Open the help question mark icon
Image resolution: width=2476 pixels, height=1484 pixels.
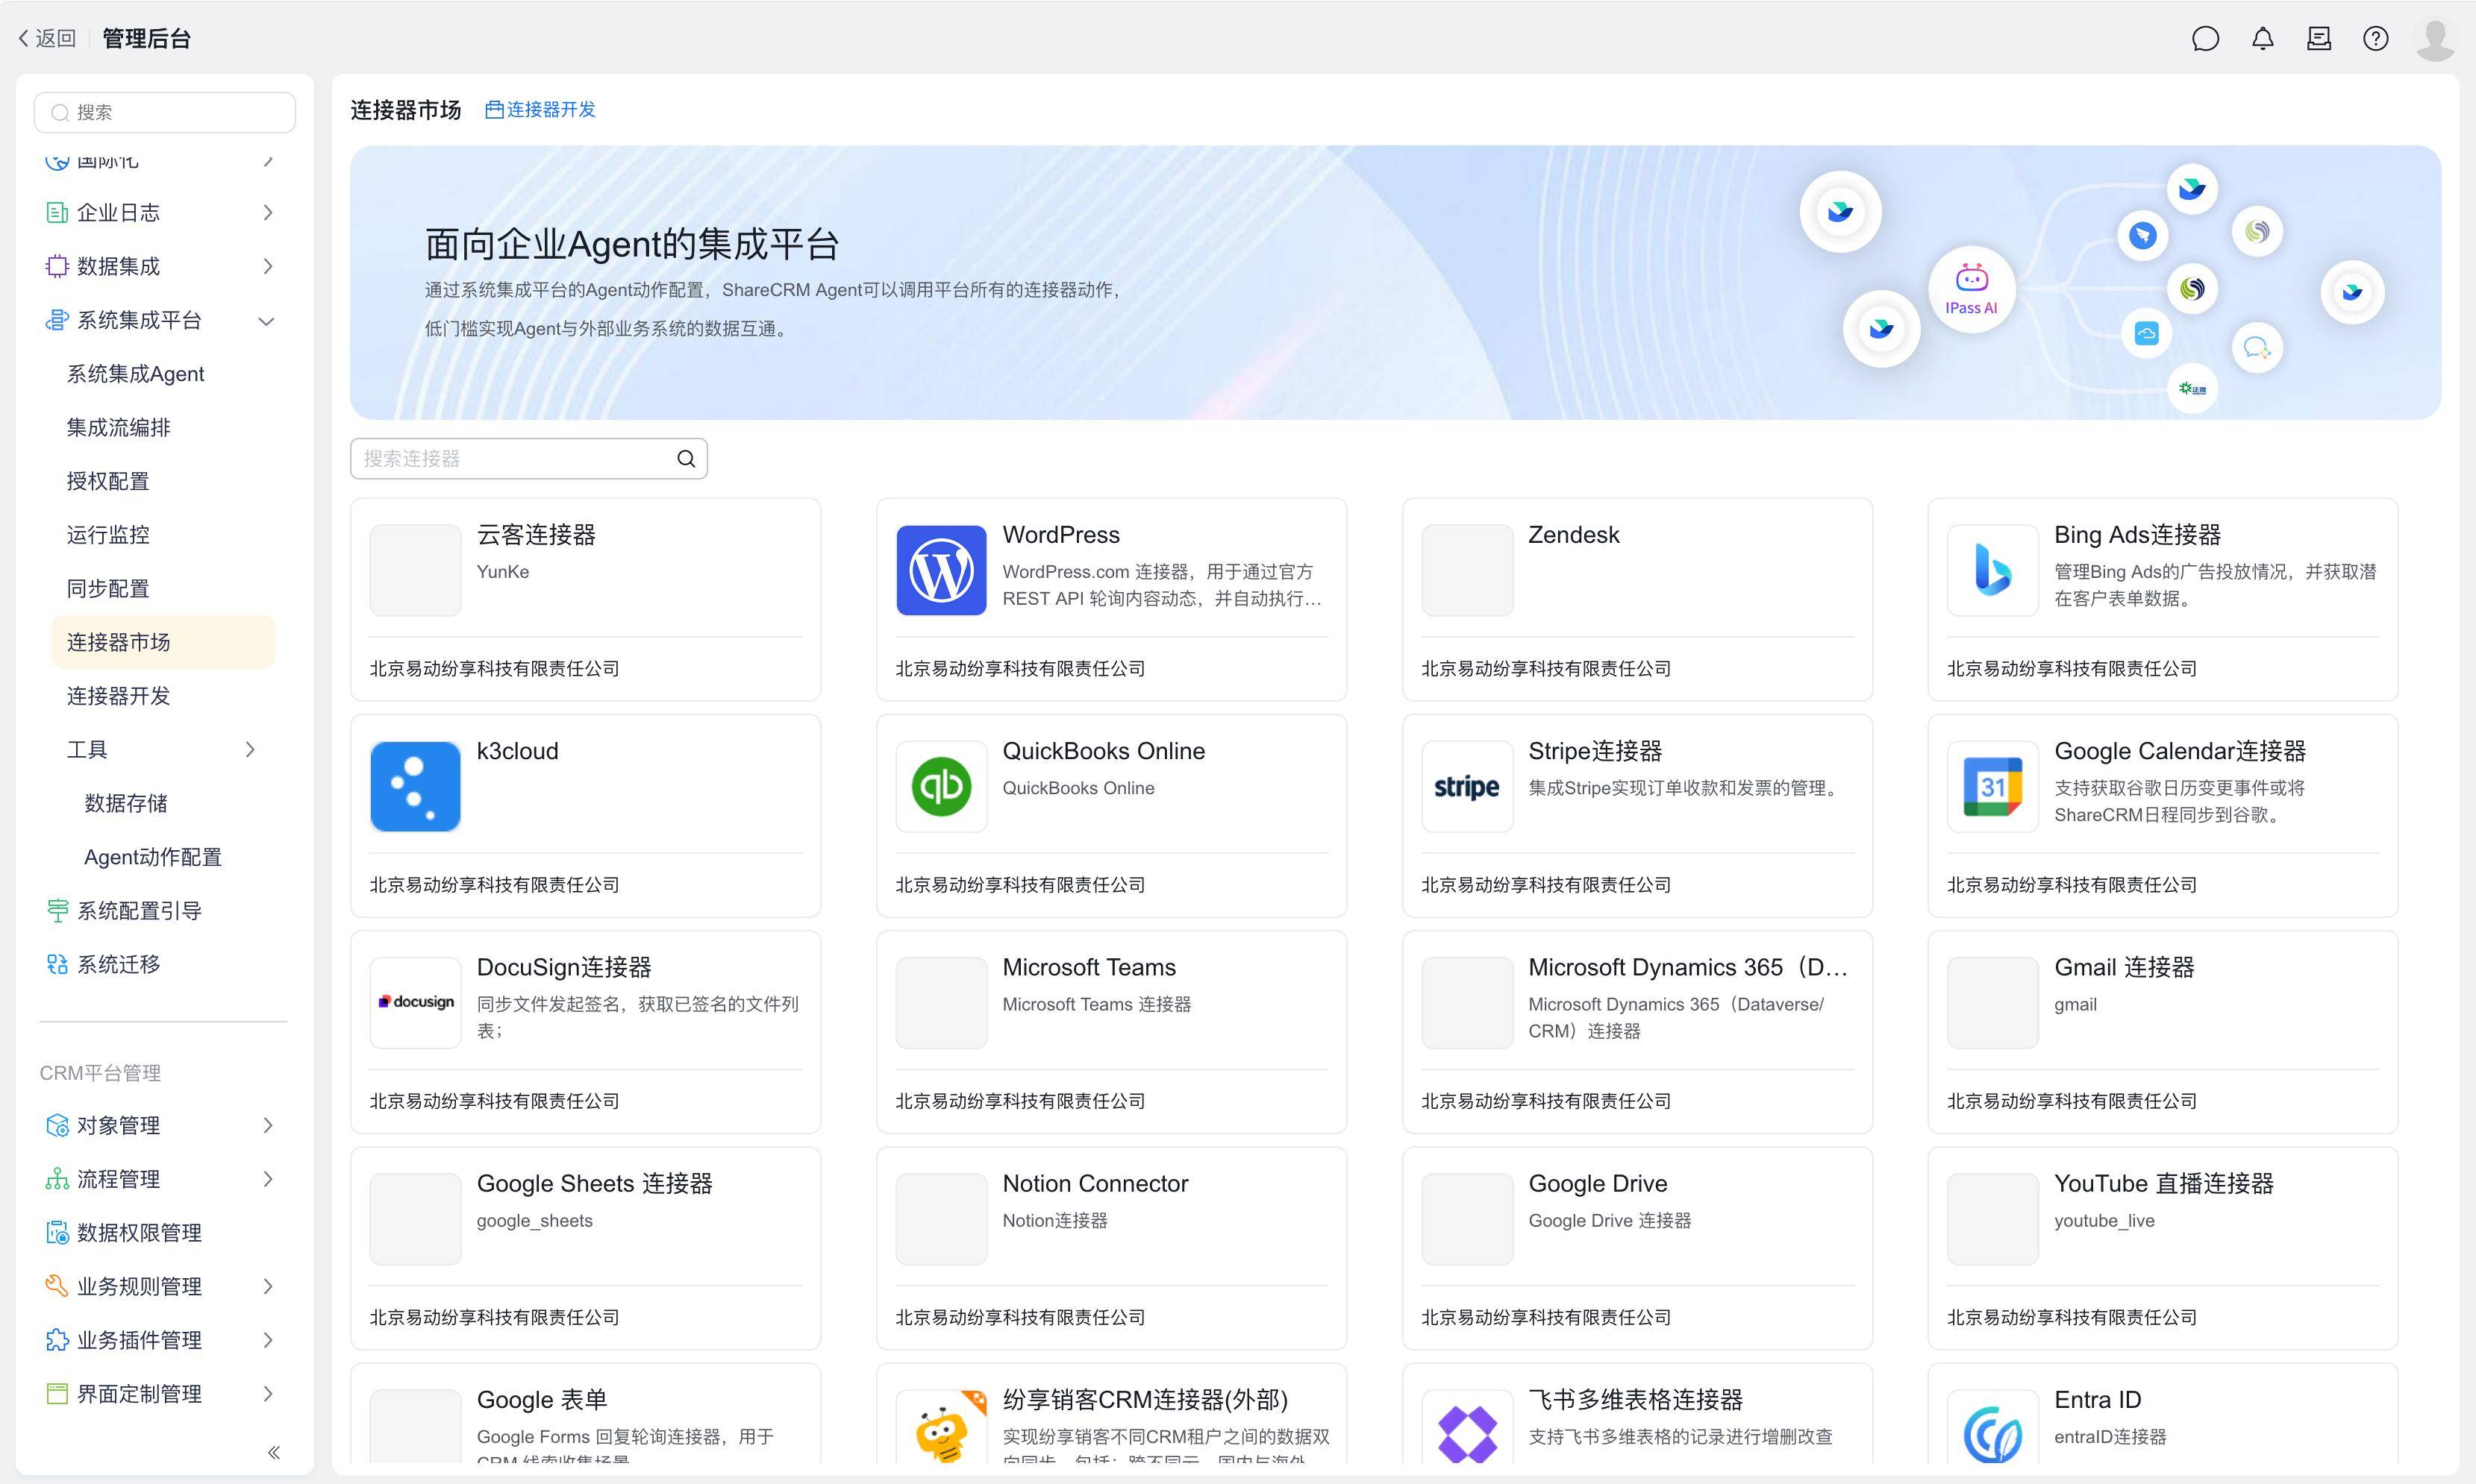pyautogui.click(x=2375, y=39)
